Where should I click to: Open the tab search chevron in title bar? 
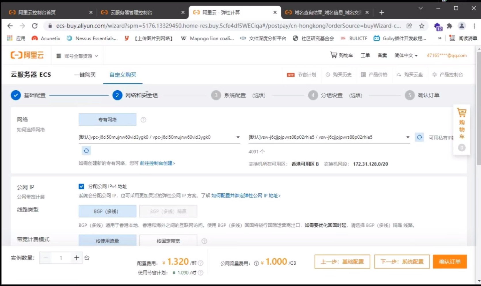click(421, 8)
